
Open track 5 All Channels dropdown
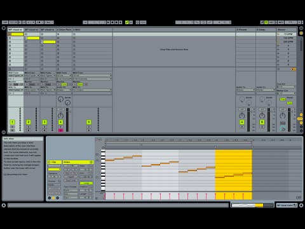92,79
